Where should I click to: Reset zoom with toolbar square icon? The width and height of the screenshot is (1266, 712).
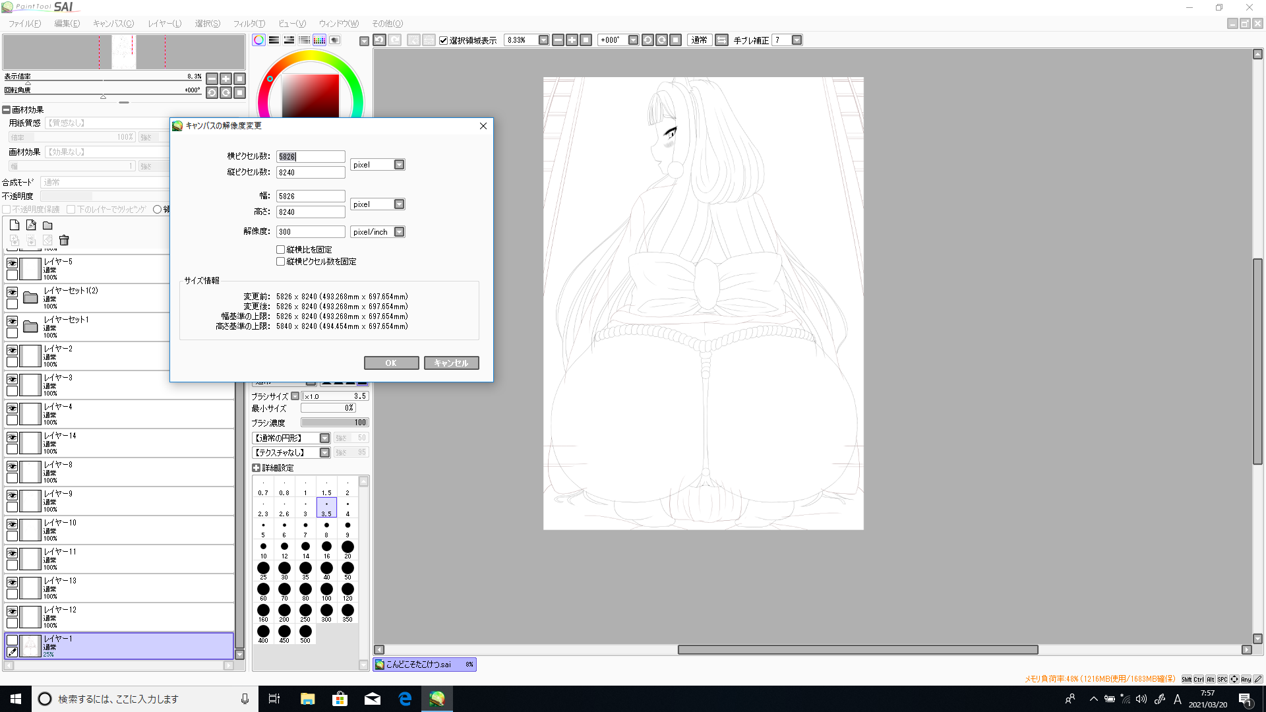pyautogui.click(x=586, y=40)
